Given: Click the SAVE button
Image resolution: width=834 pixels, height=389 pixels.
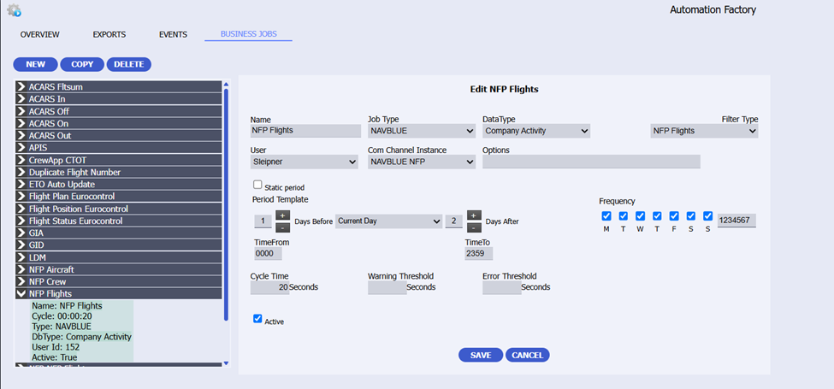Looking at the screenshot, I should [x=481, y=355].
